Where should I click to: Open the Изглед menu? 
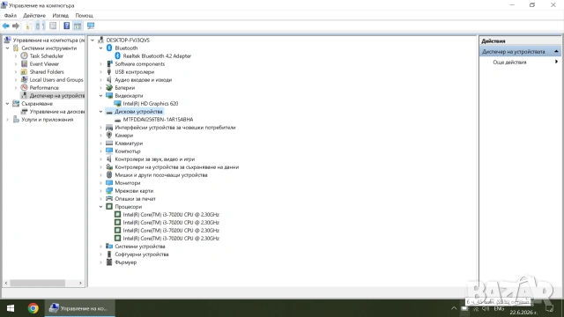[x=60, y=16]
